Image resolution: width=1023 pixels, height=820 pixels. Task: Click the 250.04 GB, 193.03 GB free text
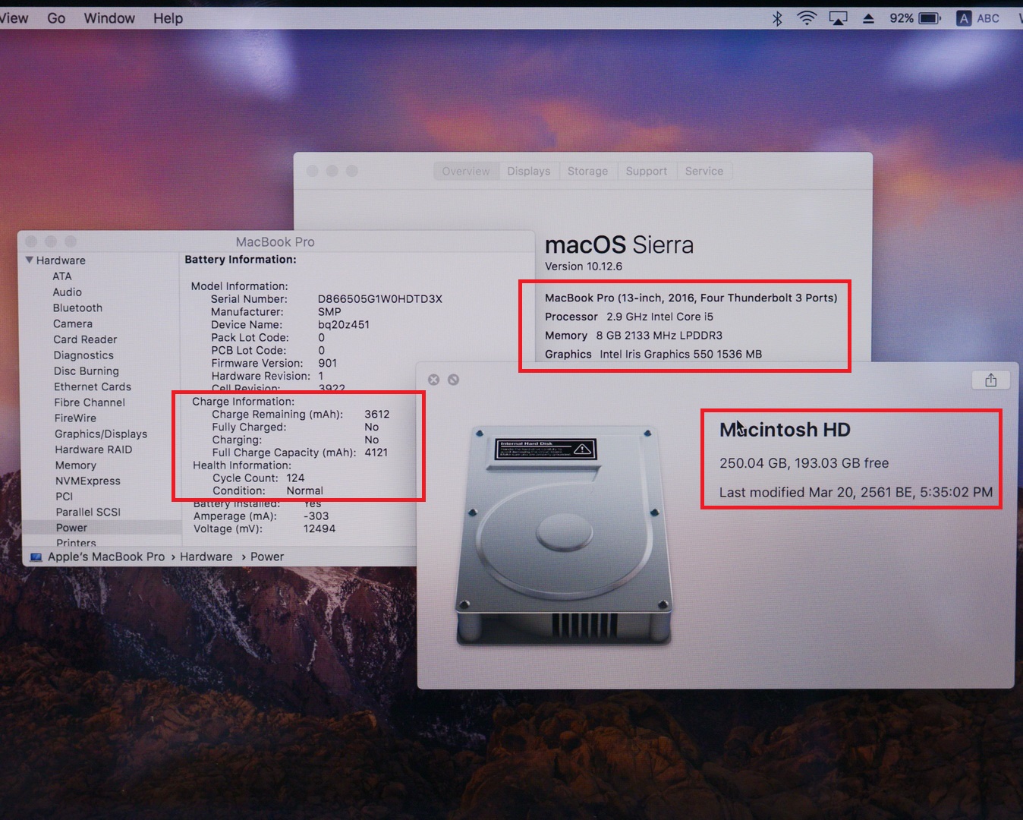pos(804,463)
